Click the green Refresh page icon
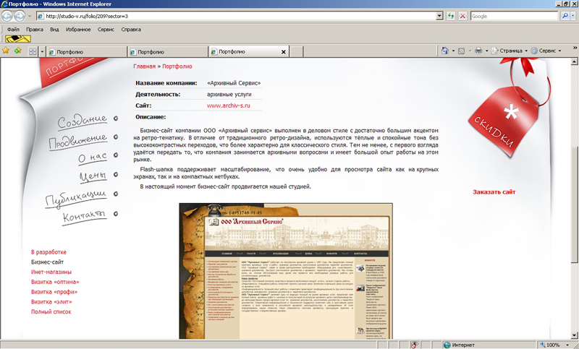The height and width of the screenshot is (349, 579). (x=450, y=16)
